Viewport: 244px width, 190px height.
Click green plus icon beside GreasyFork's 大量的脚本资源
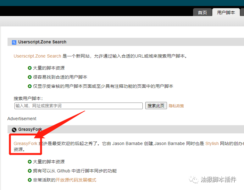(x=30, y=162)
